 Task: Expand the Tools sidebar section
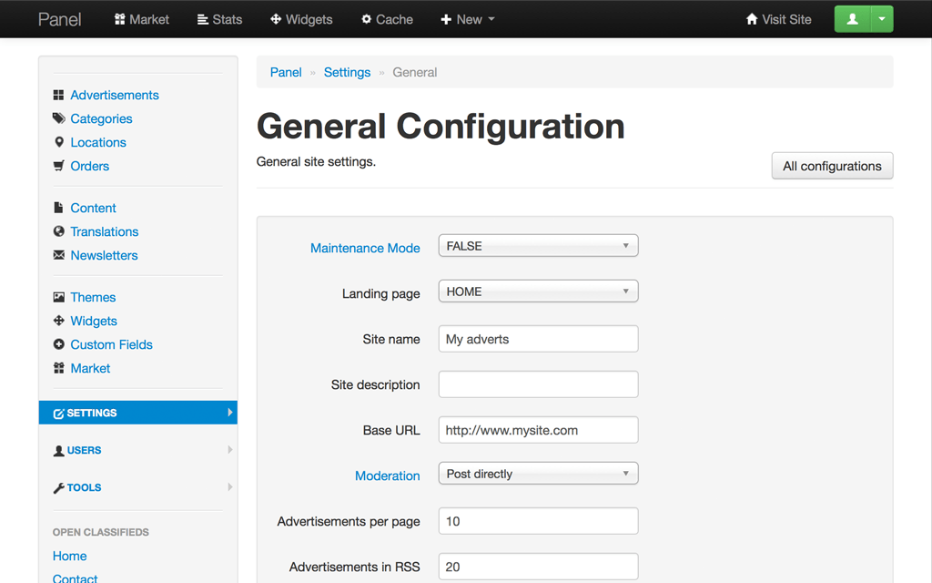pos(138,487)
